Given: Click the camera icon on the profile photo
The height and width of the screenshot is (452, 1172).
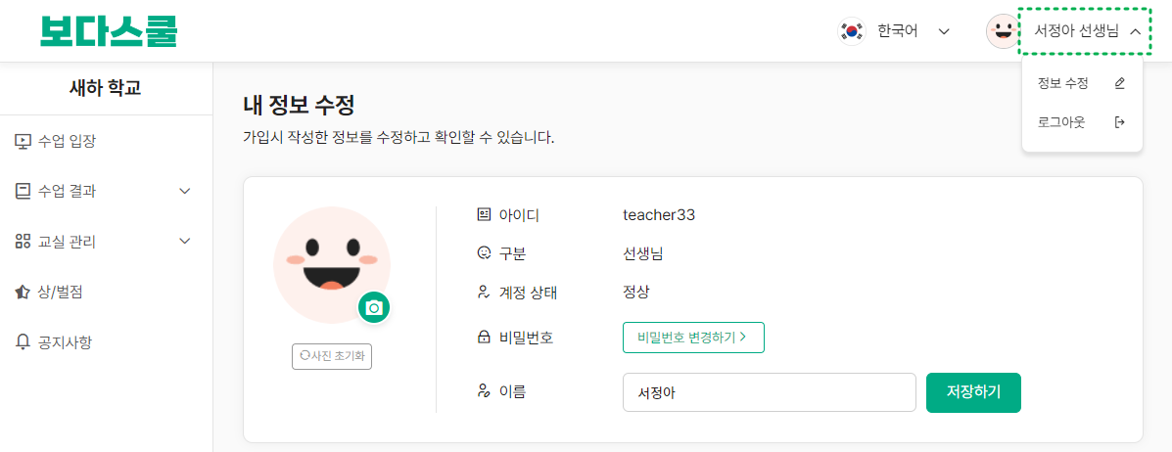Looking at the screenshot, I should tap(374, 307).
